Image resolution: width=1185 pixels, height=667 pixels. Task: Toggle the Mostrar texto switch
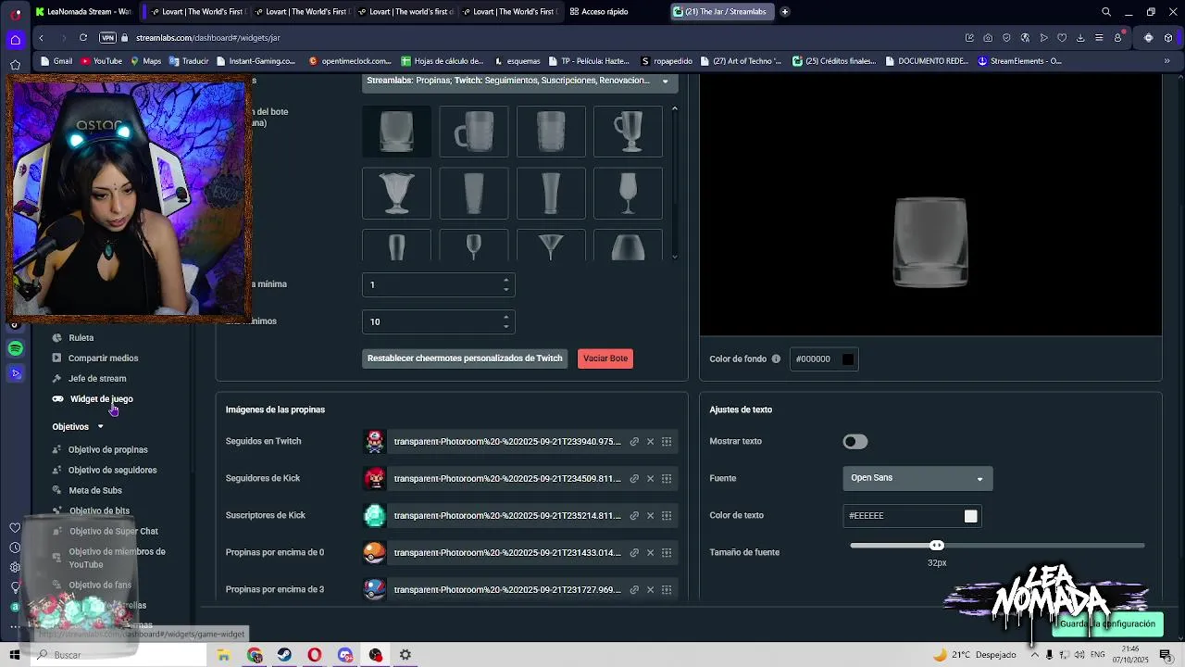[x=854, y=442]
